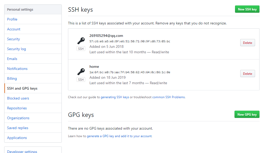Open the Security settings section
Image resolution: width=278 pixels, height=153 pixels.
[13, 39]
